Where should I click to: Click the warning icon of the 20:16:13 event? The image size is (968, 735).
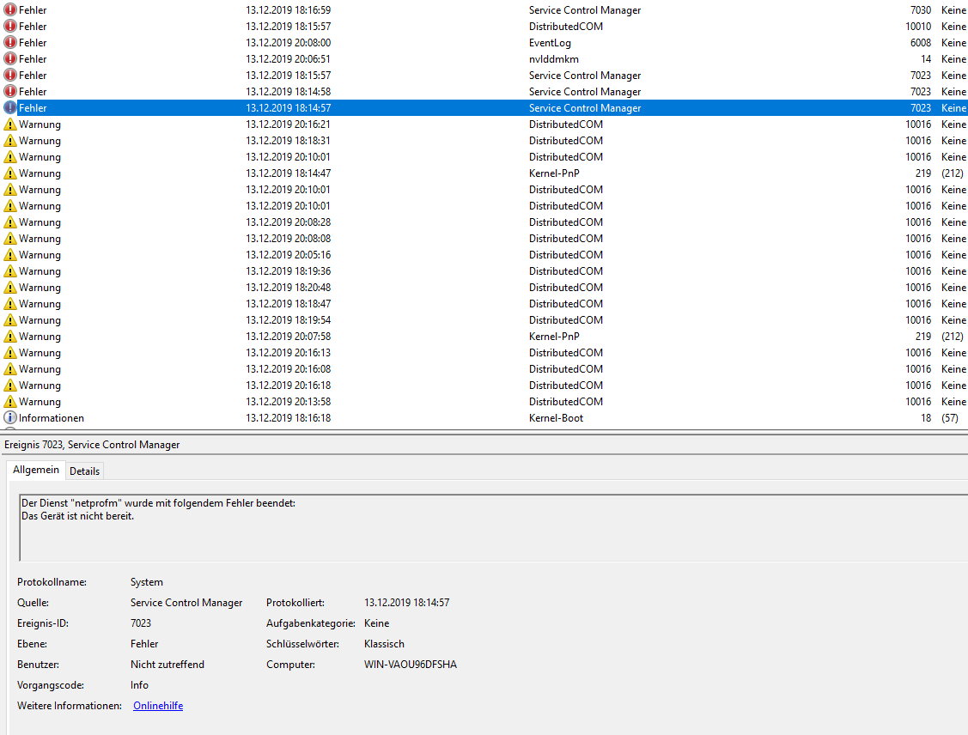pyautogui.click(x=10, y=352)
